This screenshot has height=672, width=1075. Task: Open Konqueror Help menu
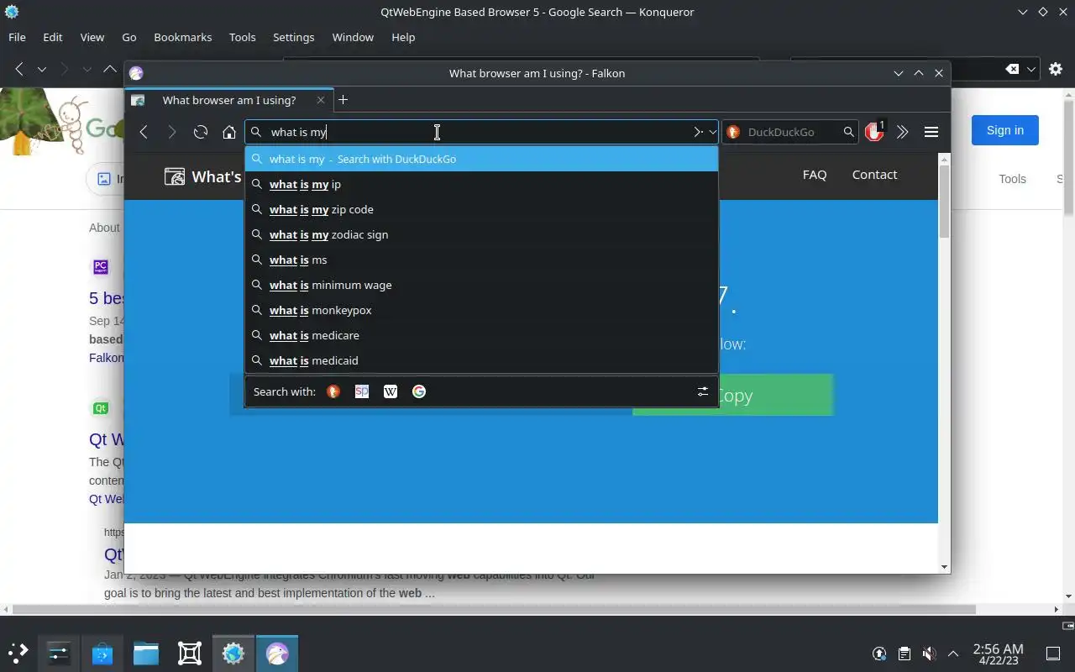[x=403, y=37]
